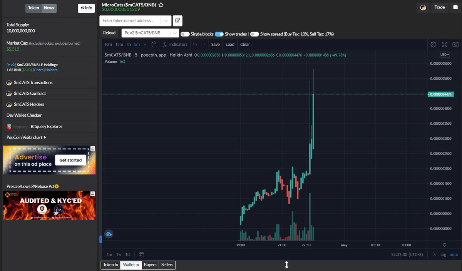
Task: Reset chart scale icon at axis corner
Action: point(444,245)
